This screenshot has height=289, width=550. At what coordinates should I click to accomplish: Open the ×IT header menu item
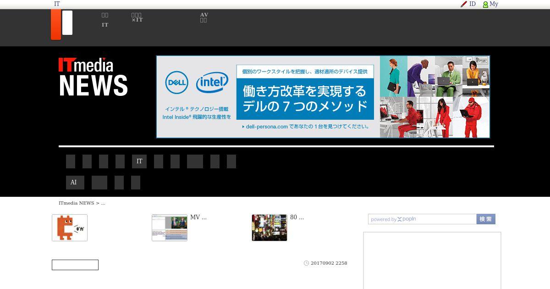(x=137, y=17)
